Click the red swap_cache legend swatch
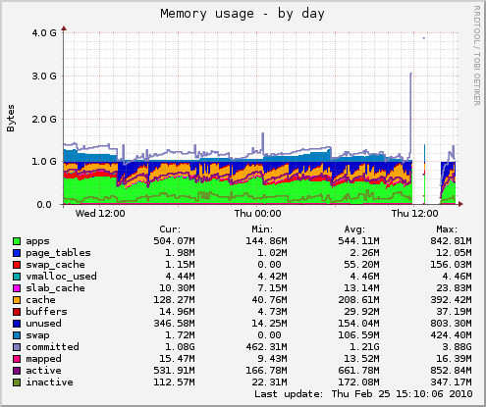The height and width of the screenshot is (407, 486). tap(17, 265)
